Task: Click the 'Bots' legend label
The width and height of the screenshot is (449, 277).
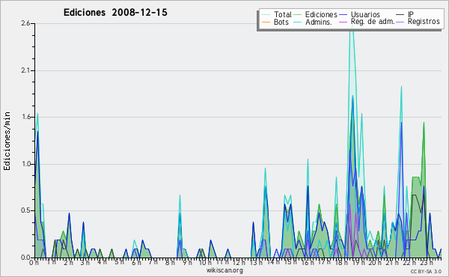Action: 281,22
